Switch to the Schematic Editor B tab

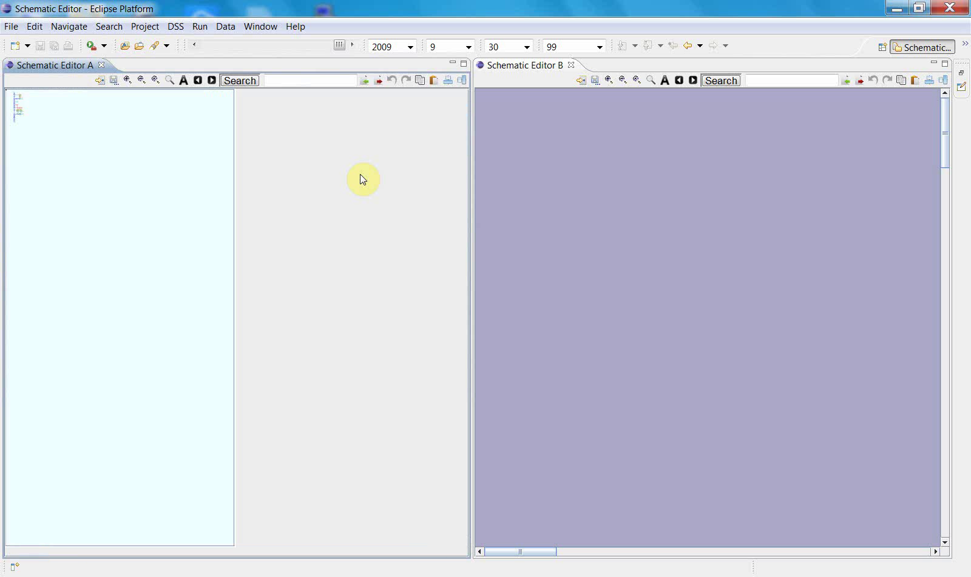pyautogui.click(x=525, y=65)
